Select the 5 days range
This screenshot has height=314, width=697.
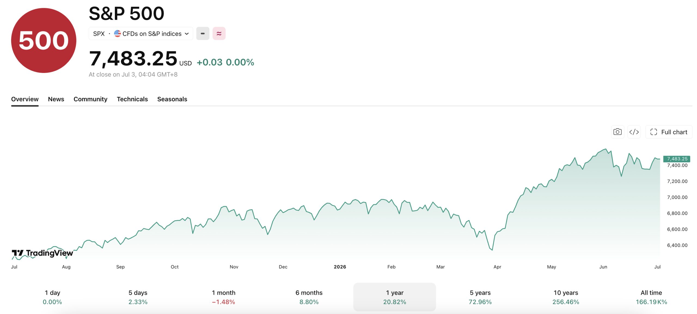click(138, 297)
